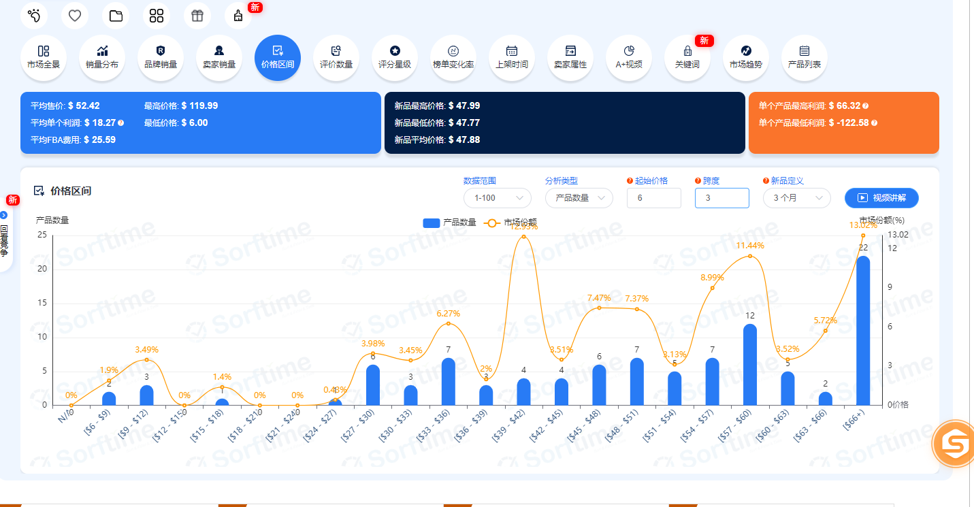Click the cleaning brush icon

[238, 16]
